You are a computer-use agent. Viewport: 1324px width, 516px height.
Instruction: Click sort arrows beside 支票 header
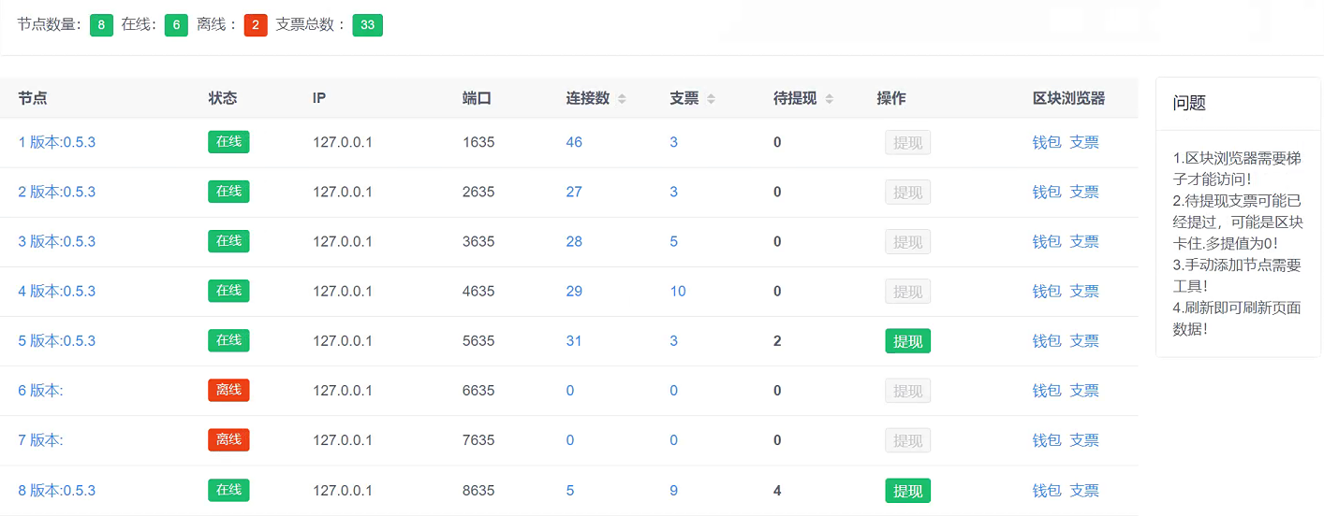[x=711, y=99]
